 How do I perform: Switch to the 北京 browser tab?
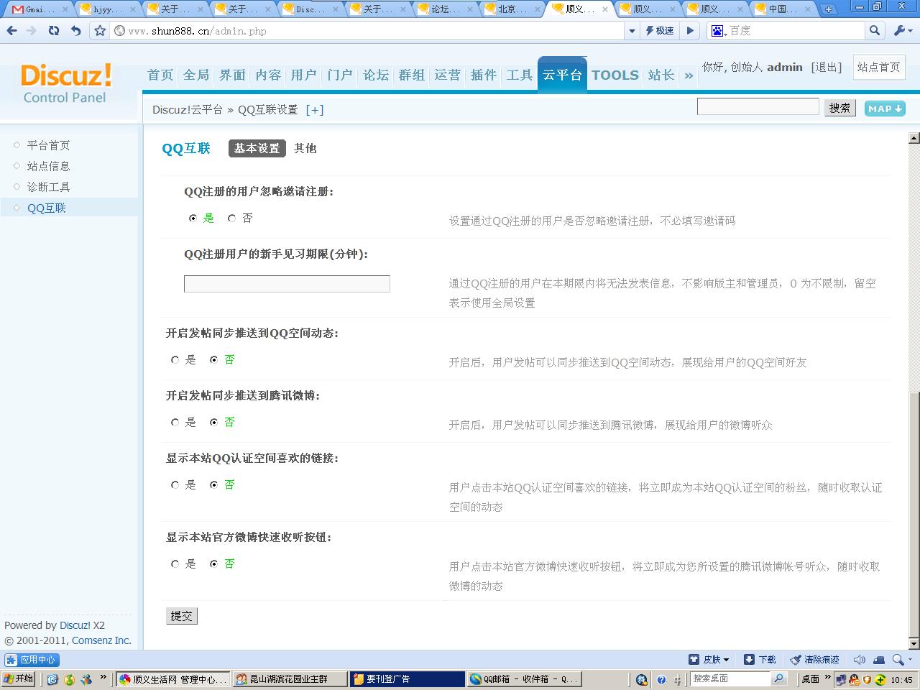coord(513,9)
